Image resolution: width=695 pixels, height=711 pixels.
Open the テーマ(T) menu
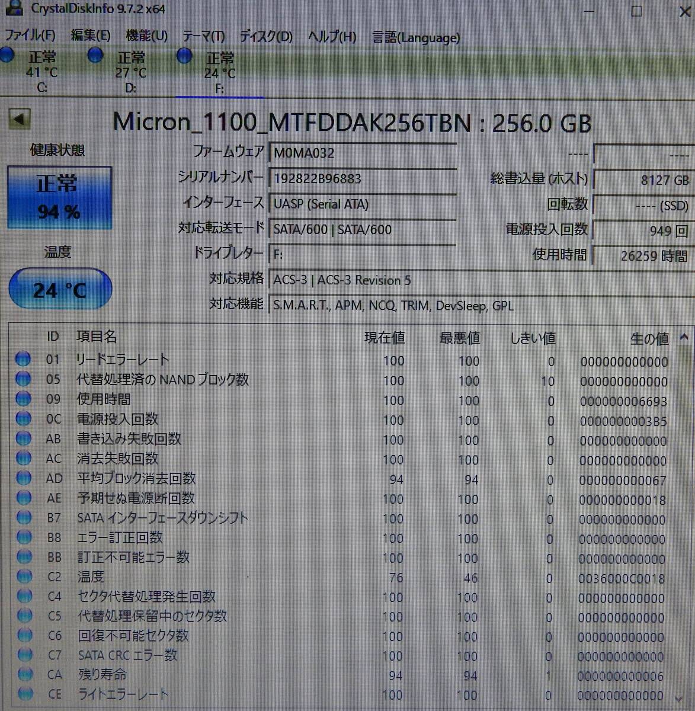[203, 37]
